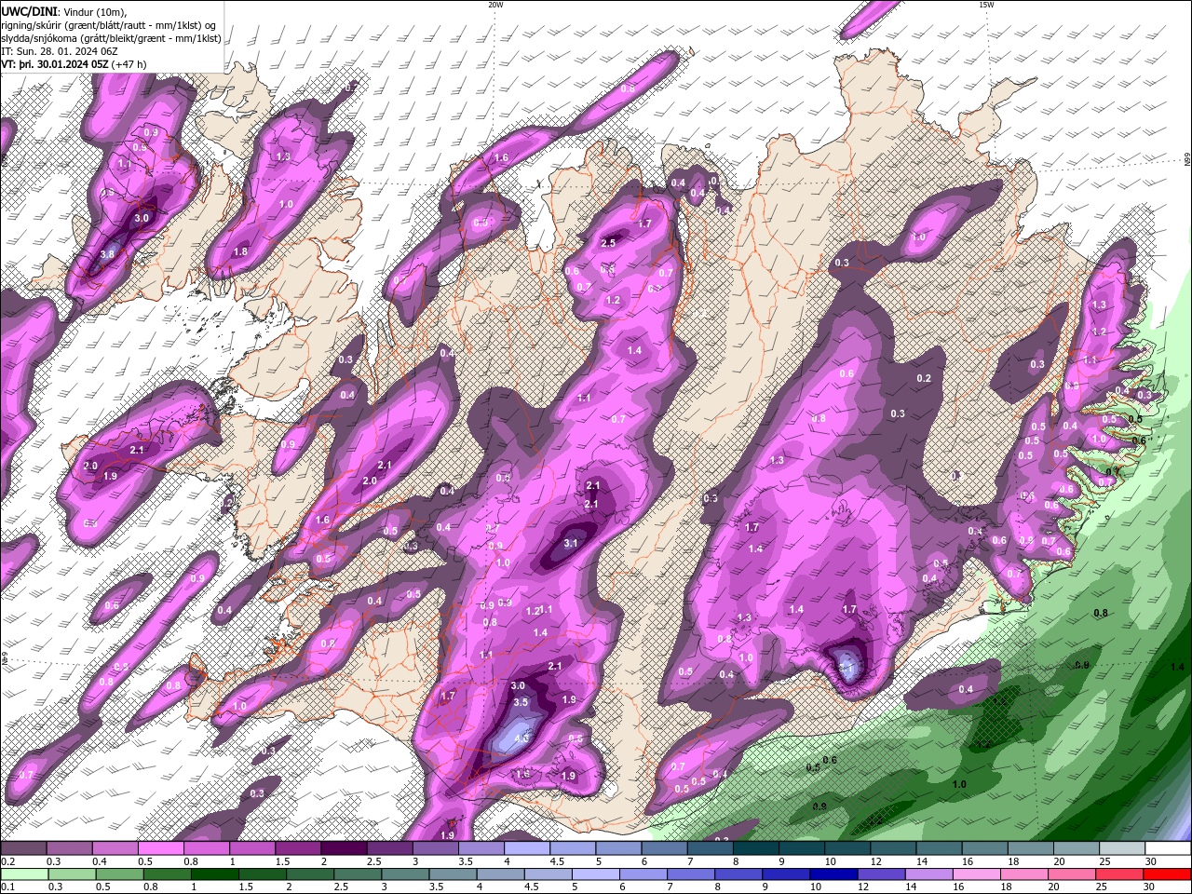The height and width of the screenshot is (894, 1192).
Task: Click the '20W' longitude label
Action: tap(495, 5)
